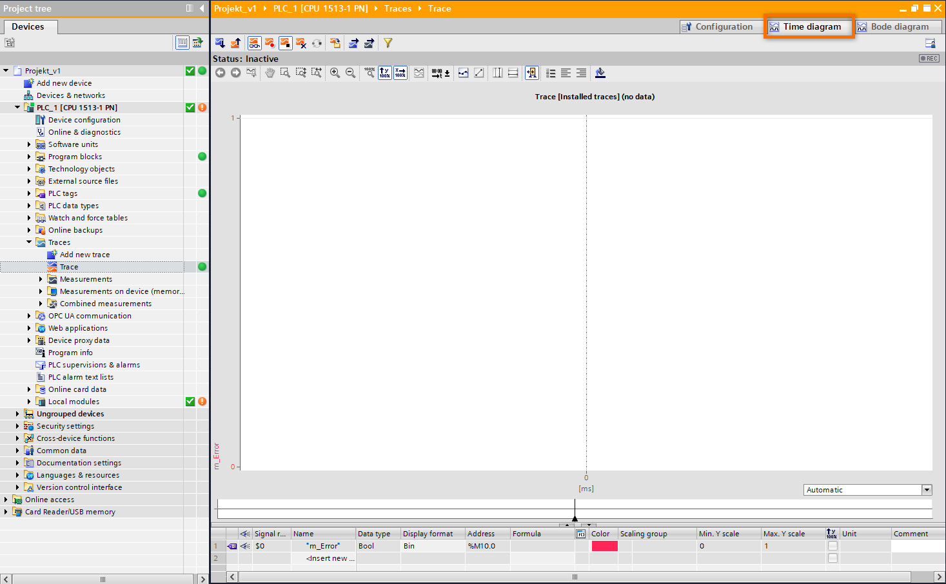This screenshot has width=946, height=584.
Task: Expand the Program blocks tree node
Action: point(29,157)
